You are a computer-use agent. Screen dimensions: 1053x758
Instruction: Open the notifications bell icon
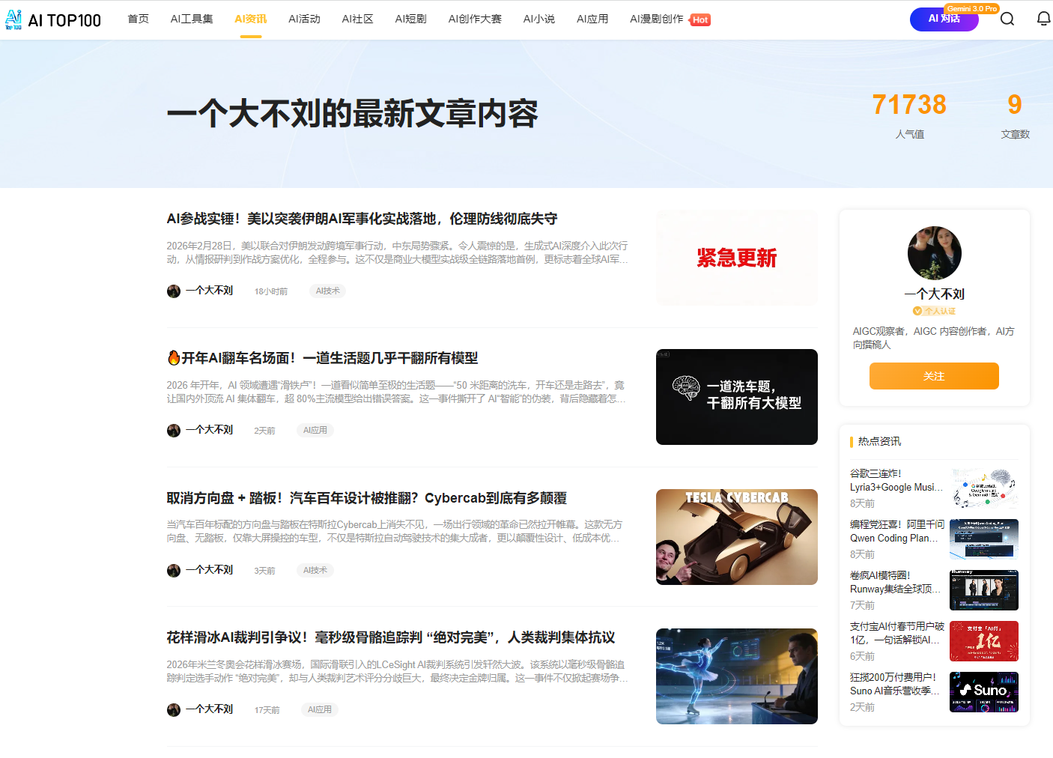click(1043, 19)
